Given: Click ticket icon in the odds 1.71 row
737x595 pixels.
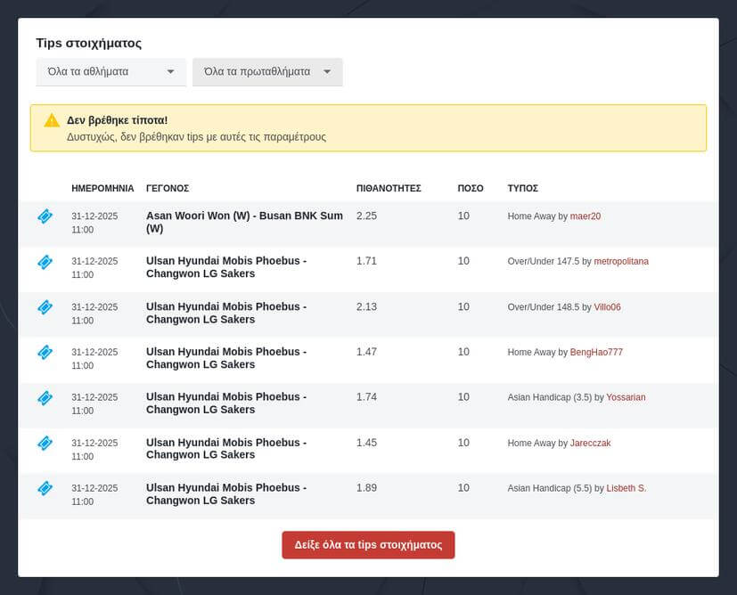Looking at the screenshot, I should tap(45, 262).
